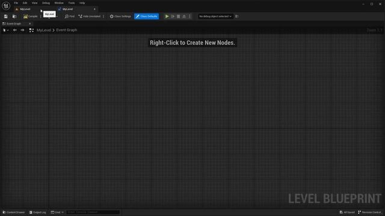This screenshot has width=385, height=216.
Task: Click the Unreal Engine logo icon
Action: coord(6,5)
